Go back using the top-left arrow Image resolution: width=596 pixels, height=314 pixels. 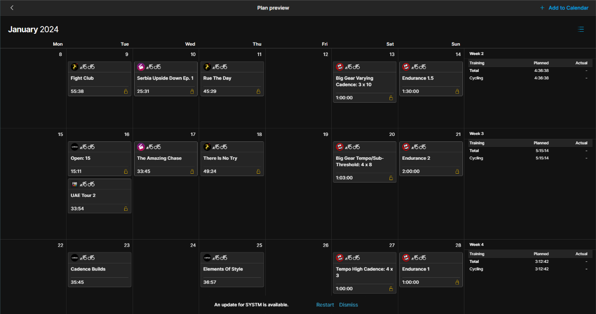click(x=12, y=7)
